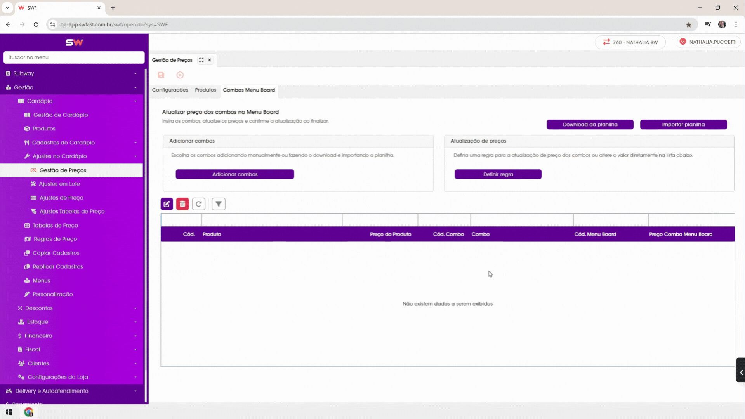Open Regras de Preço menu item
Image resolution: width=745 pixels, height=419 pixels.
click(55, 239)
